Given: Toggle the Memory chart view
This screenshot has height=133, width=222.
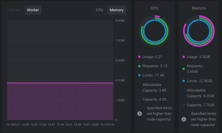Looking at the screenshot, I should click(x=116, y=10).
